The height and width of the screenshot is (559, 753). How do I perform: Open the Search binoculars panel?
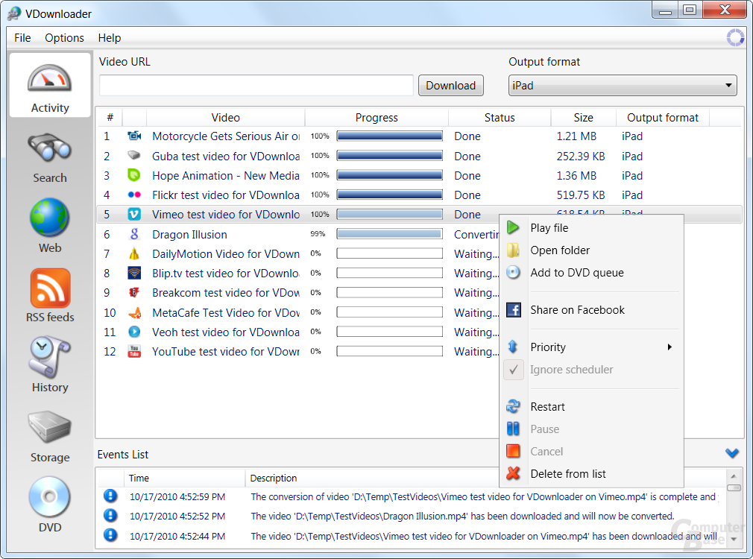click(x=49, y=158)
